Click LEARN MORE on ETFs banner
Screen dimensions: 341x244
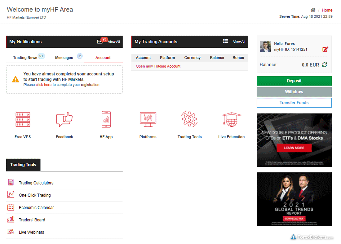click(294, 148)
